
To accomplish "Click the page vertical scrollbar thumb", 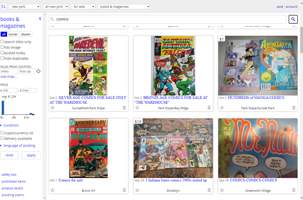I will pyautogui.click(x=301, y=40).
